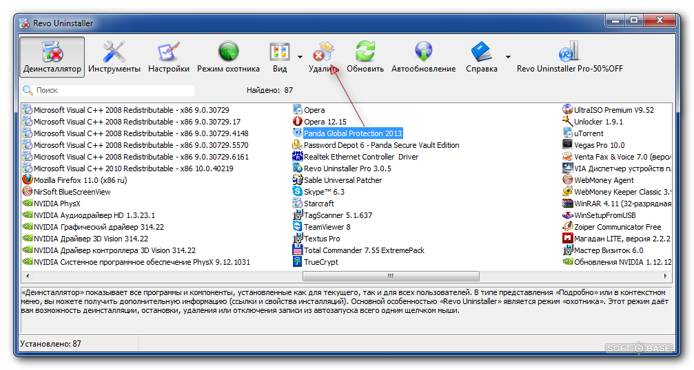Choose Skype 6.3 from program list
The width and height of the screenshot is (694, 370).
click(x=324, y=192)
